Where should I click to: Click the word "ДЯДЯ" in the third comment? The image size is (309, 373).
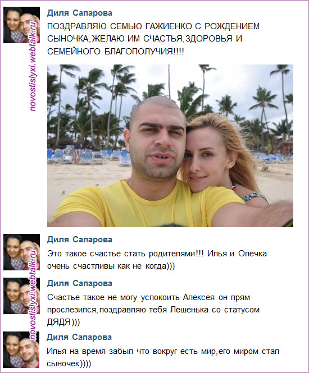tap(59, 323)
